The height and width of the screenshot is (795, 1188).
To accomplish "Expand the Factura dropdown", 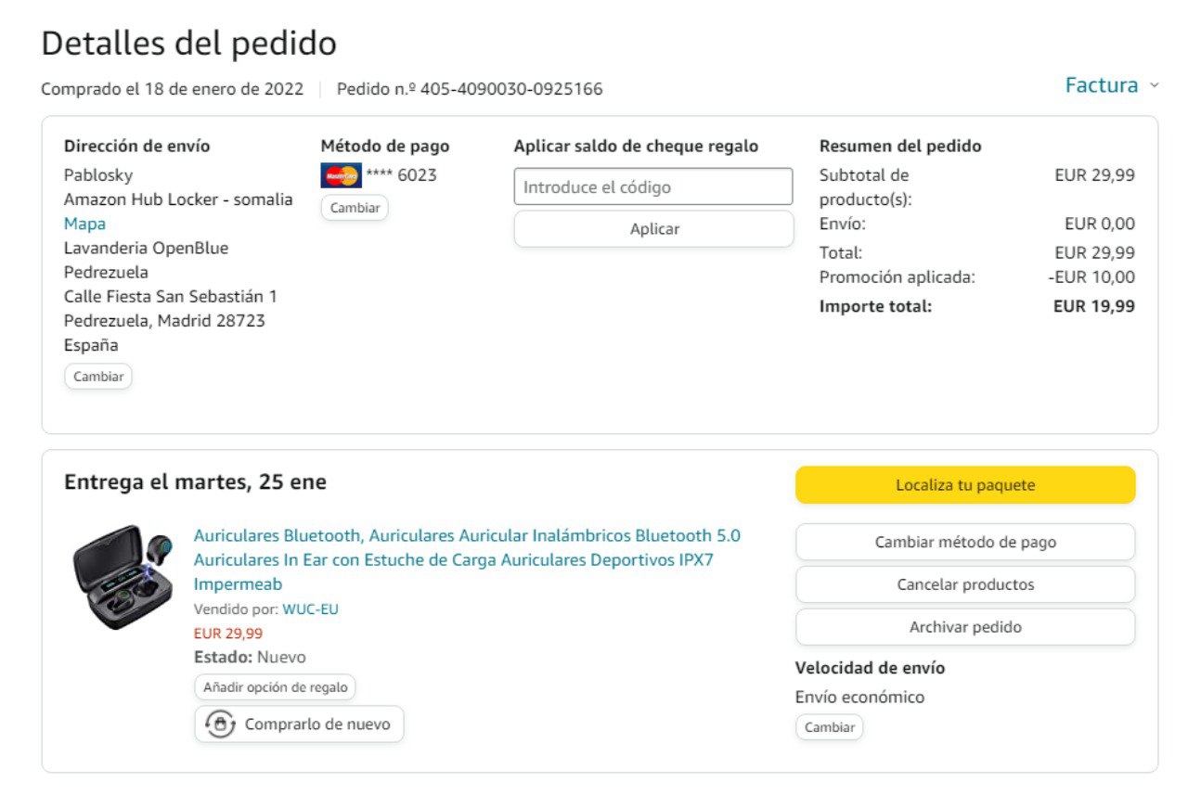I will 1102,85.
